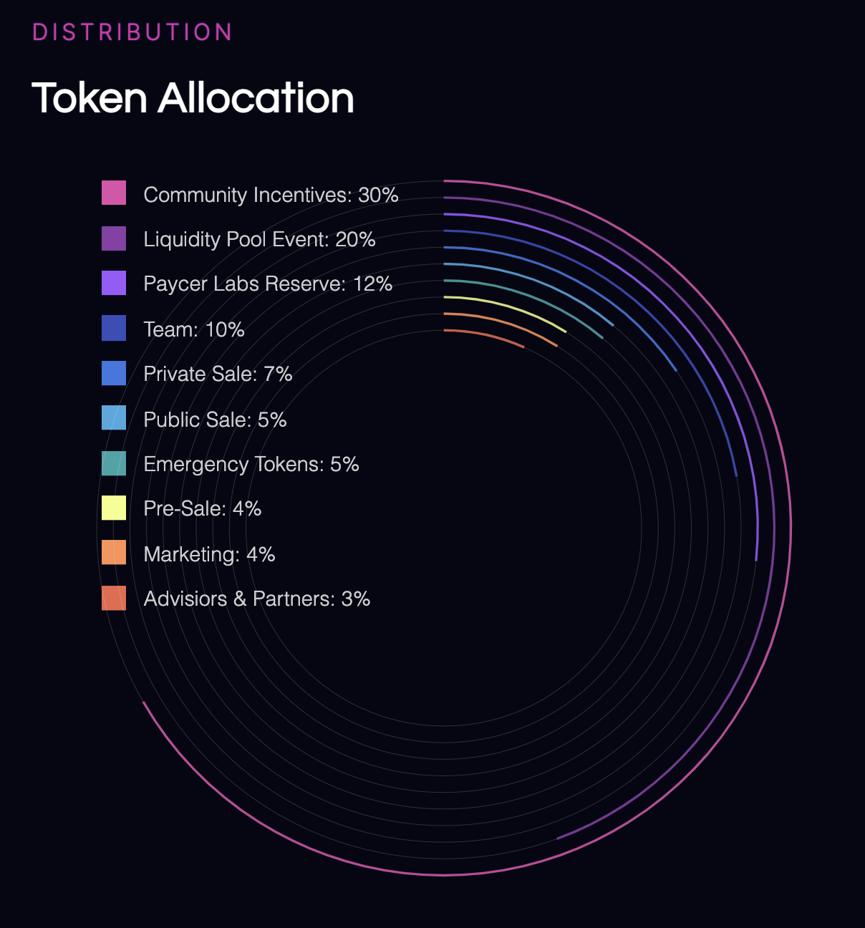
Task: Click the Emergency Tokens: 5% label
Action: coord(251,464)
